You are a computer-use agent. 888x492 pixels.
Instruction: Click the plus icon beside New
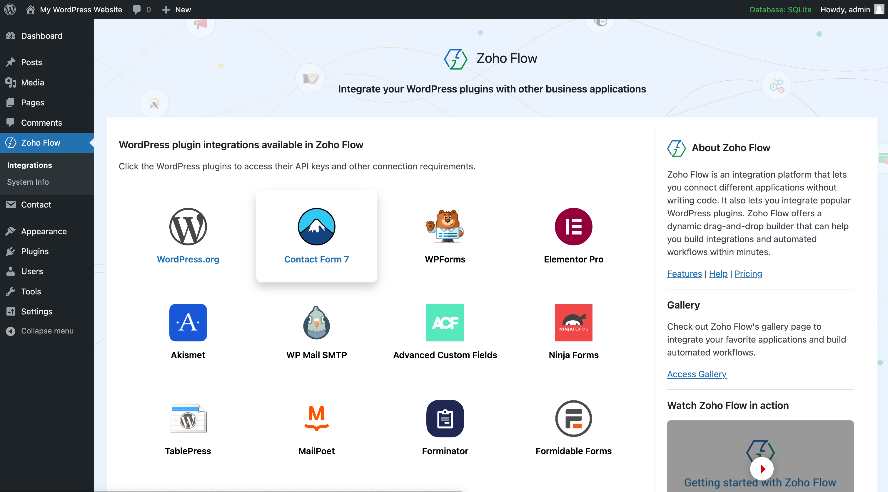166,10
